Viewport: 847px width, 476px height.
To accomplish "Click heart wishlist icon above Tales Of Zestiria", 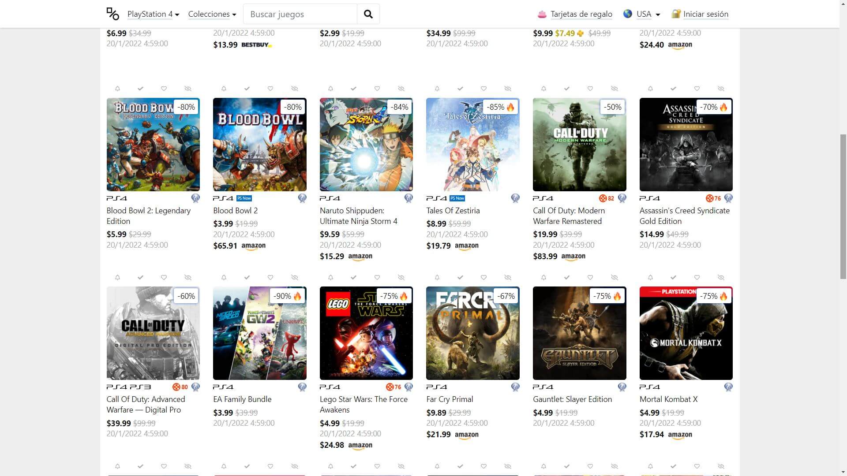I will tap(483, 89).
